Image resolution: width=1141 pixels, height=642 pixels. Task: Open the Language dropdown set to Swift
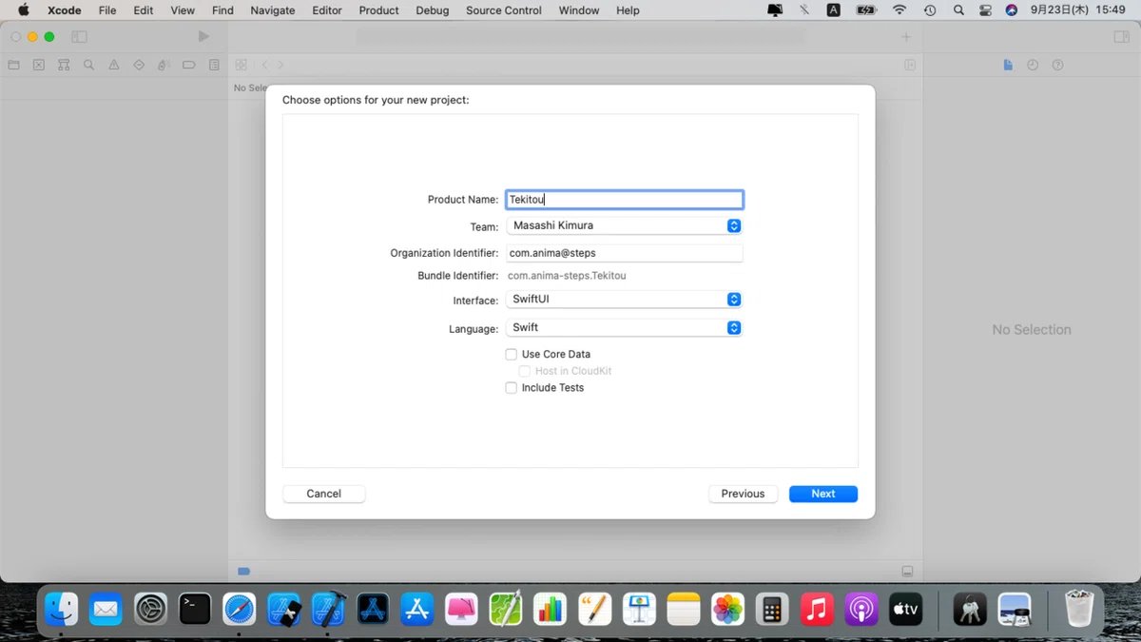pyautogui.click(x=624, y=327)
